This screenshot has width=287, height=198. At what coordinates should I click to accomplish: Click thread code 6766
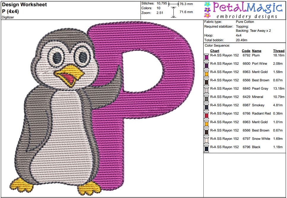click(x=246, y=113)
